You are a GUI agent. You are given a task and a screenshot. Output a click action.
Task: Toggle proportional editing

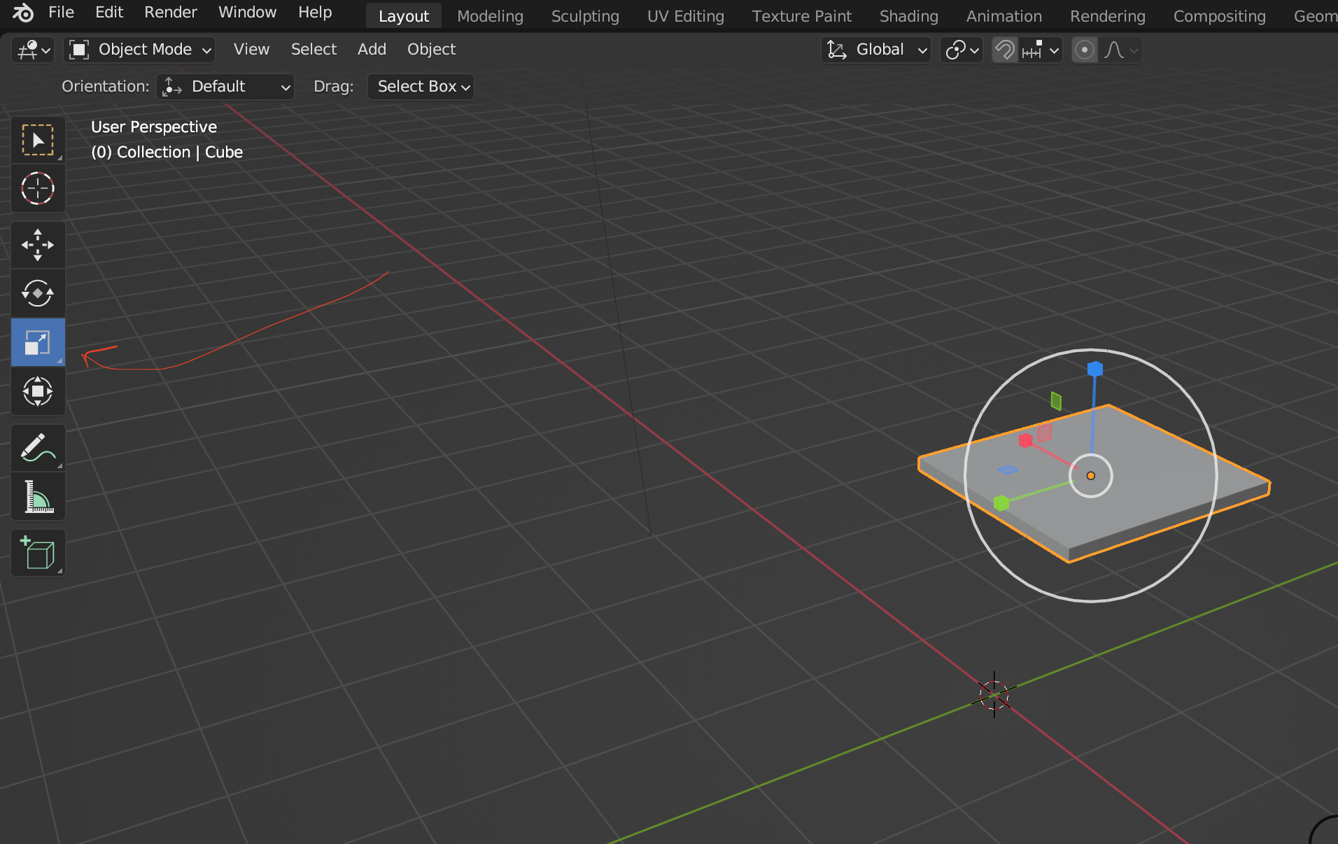coord(1084,50)
